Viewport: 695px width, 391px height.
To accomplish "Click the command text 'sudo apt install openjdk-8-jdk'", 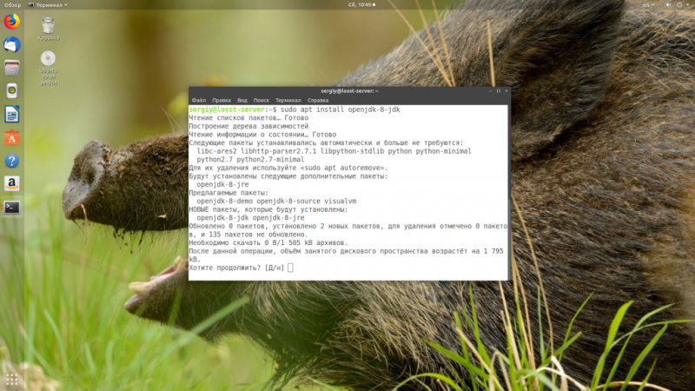I will coord(340,109).
